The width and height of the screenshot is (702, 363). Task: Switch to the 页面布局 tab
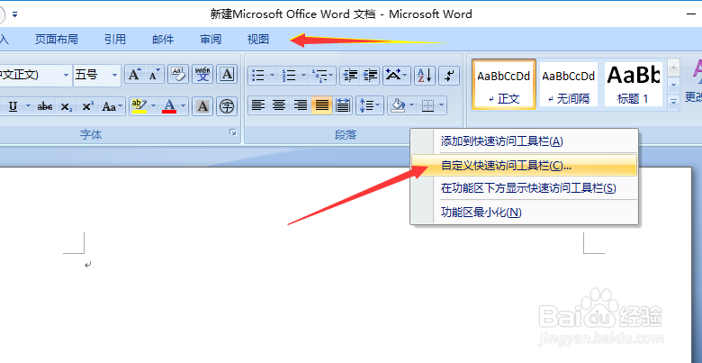pyautogui.click(x=57, y=40)
